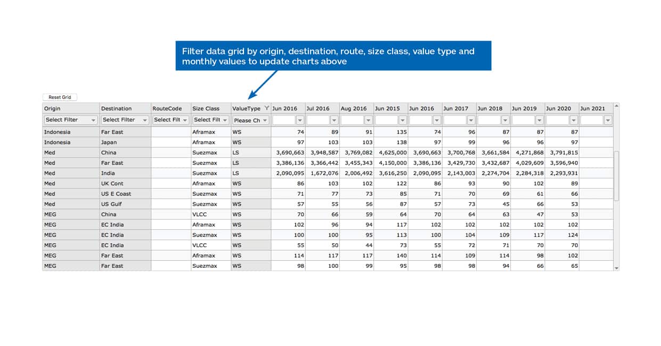Select 'Aframax' in the Indonesia Japan row

[211, 142]
